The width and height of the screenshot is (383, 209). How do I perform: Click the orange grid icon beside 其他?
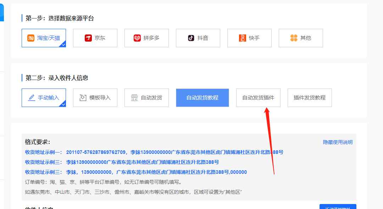click(293, 38)
